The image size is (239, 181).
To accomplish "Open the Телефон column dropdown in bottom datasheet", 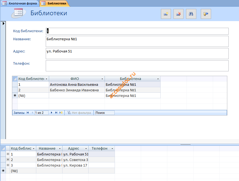I will [112, 149].
